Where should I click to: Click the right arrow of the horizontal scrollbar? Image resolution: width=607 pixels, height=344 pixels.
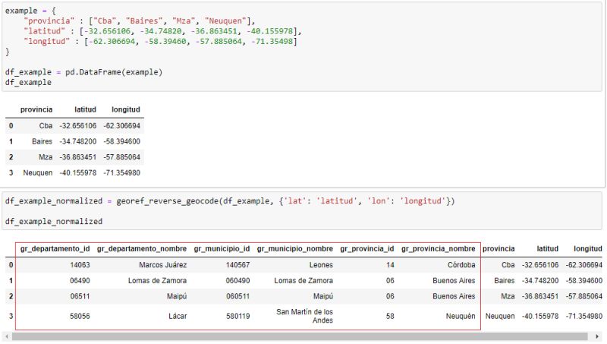pos(598,336)
